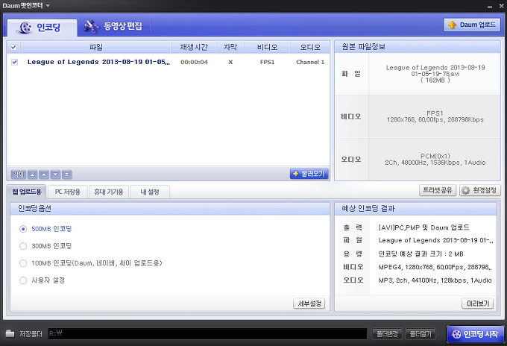Select the 사용자 설정 radio button
The height and width of the screenshot is (346, 507).
click(23, 280)
